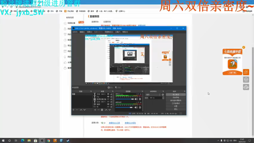Open 设置 settings button in OBS controls
Viewport: 254px width, 143px height.
[176, 106]
